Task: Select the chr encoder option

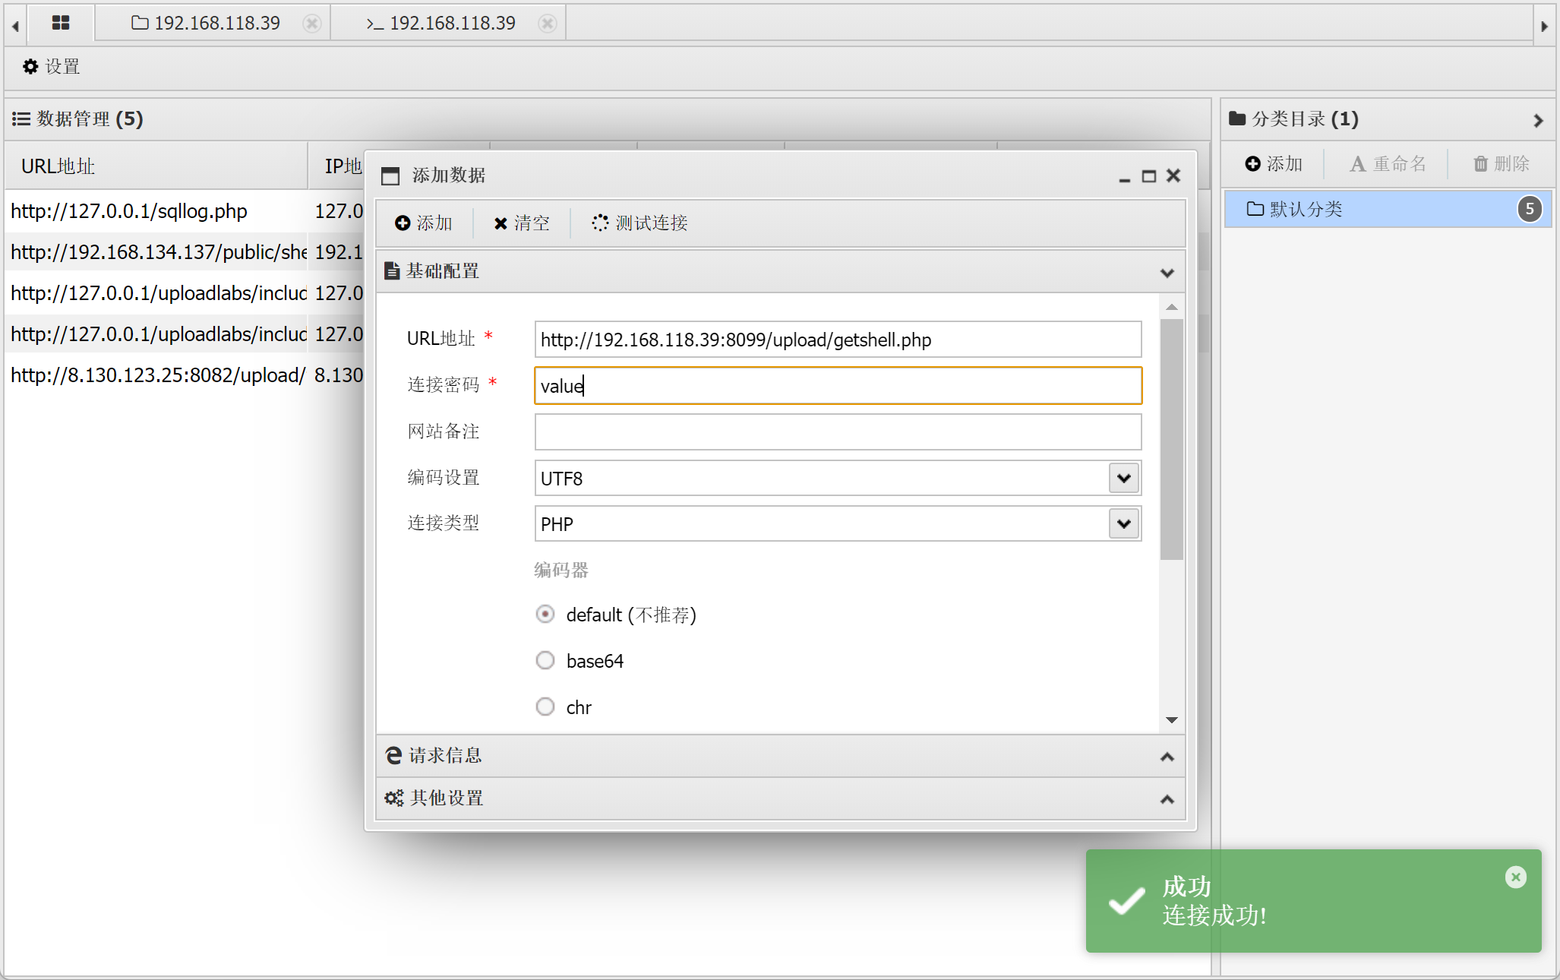Action: [x=545, y=707]
